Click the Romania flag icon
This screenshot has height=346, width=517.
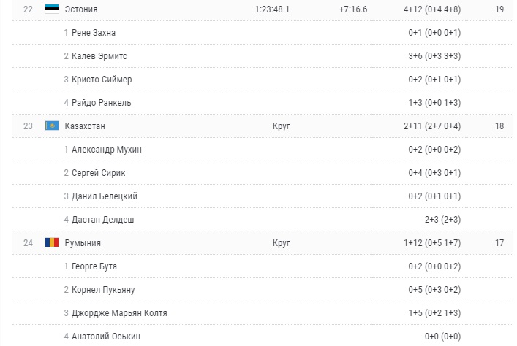[x=52, y=243]
